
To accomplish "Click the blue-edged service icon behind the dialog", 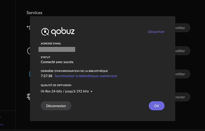I will pyautogui.click(x=29, y=74).
